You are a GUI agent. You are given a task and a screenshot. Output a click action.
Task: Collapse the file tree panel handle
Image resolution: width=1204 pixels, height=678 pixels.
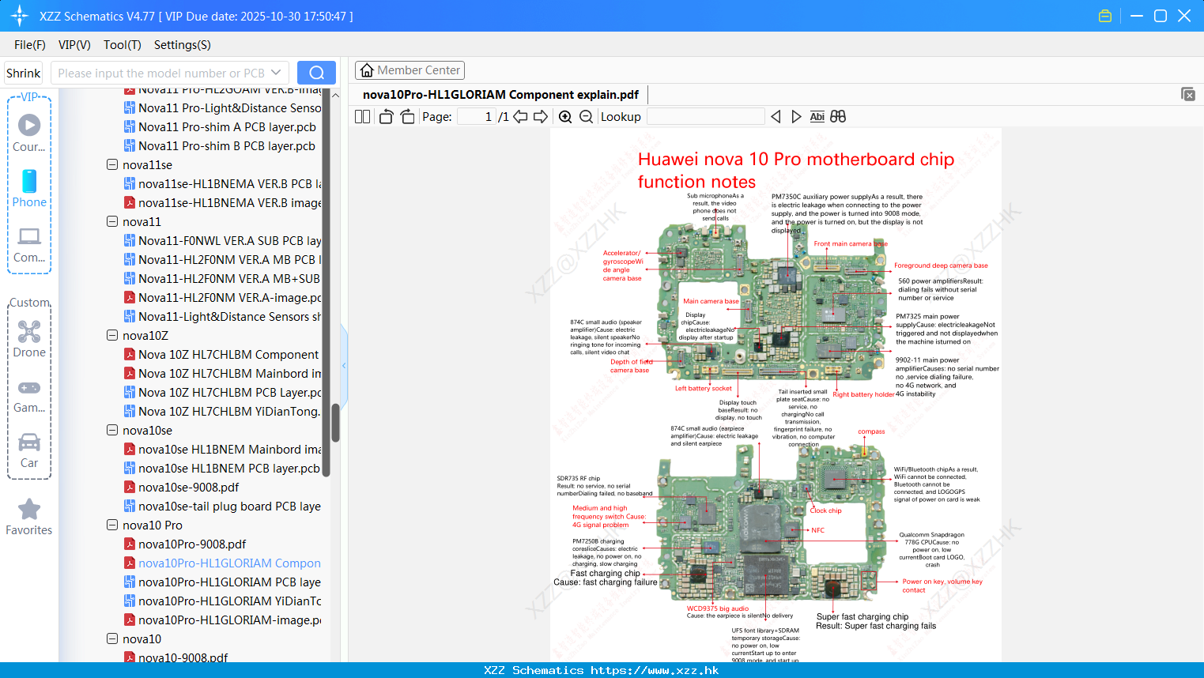pyautogui.click(x=344, y=365)
